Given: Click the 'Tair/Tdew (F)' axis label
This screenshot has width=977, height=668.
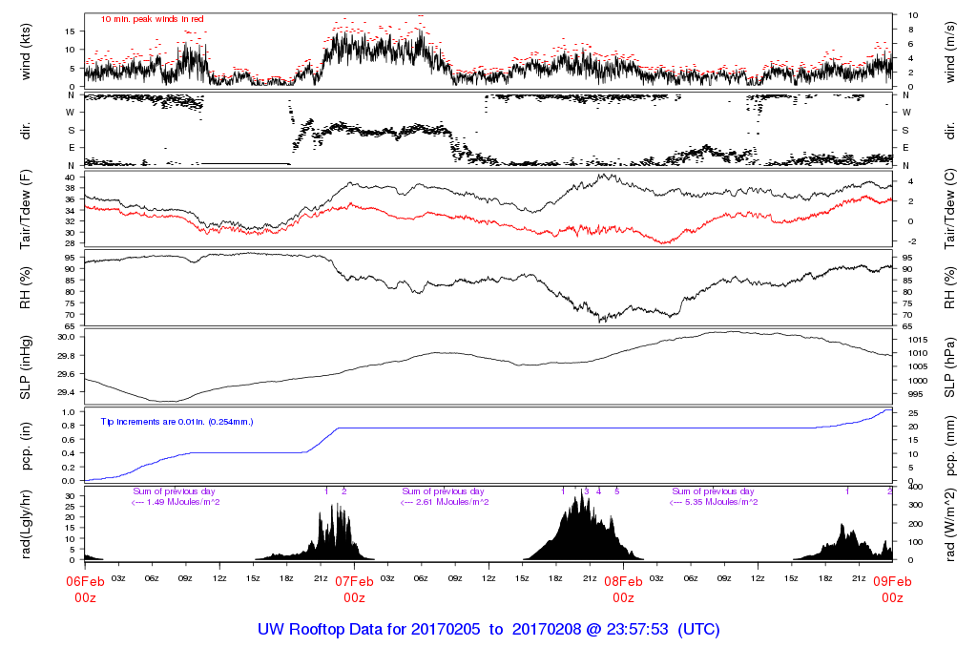Looking at the screenshot, I should pyautogui.click(x=26, y=210).
